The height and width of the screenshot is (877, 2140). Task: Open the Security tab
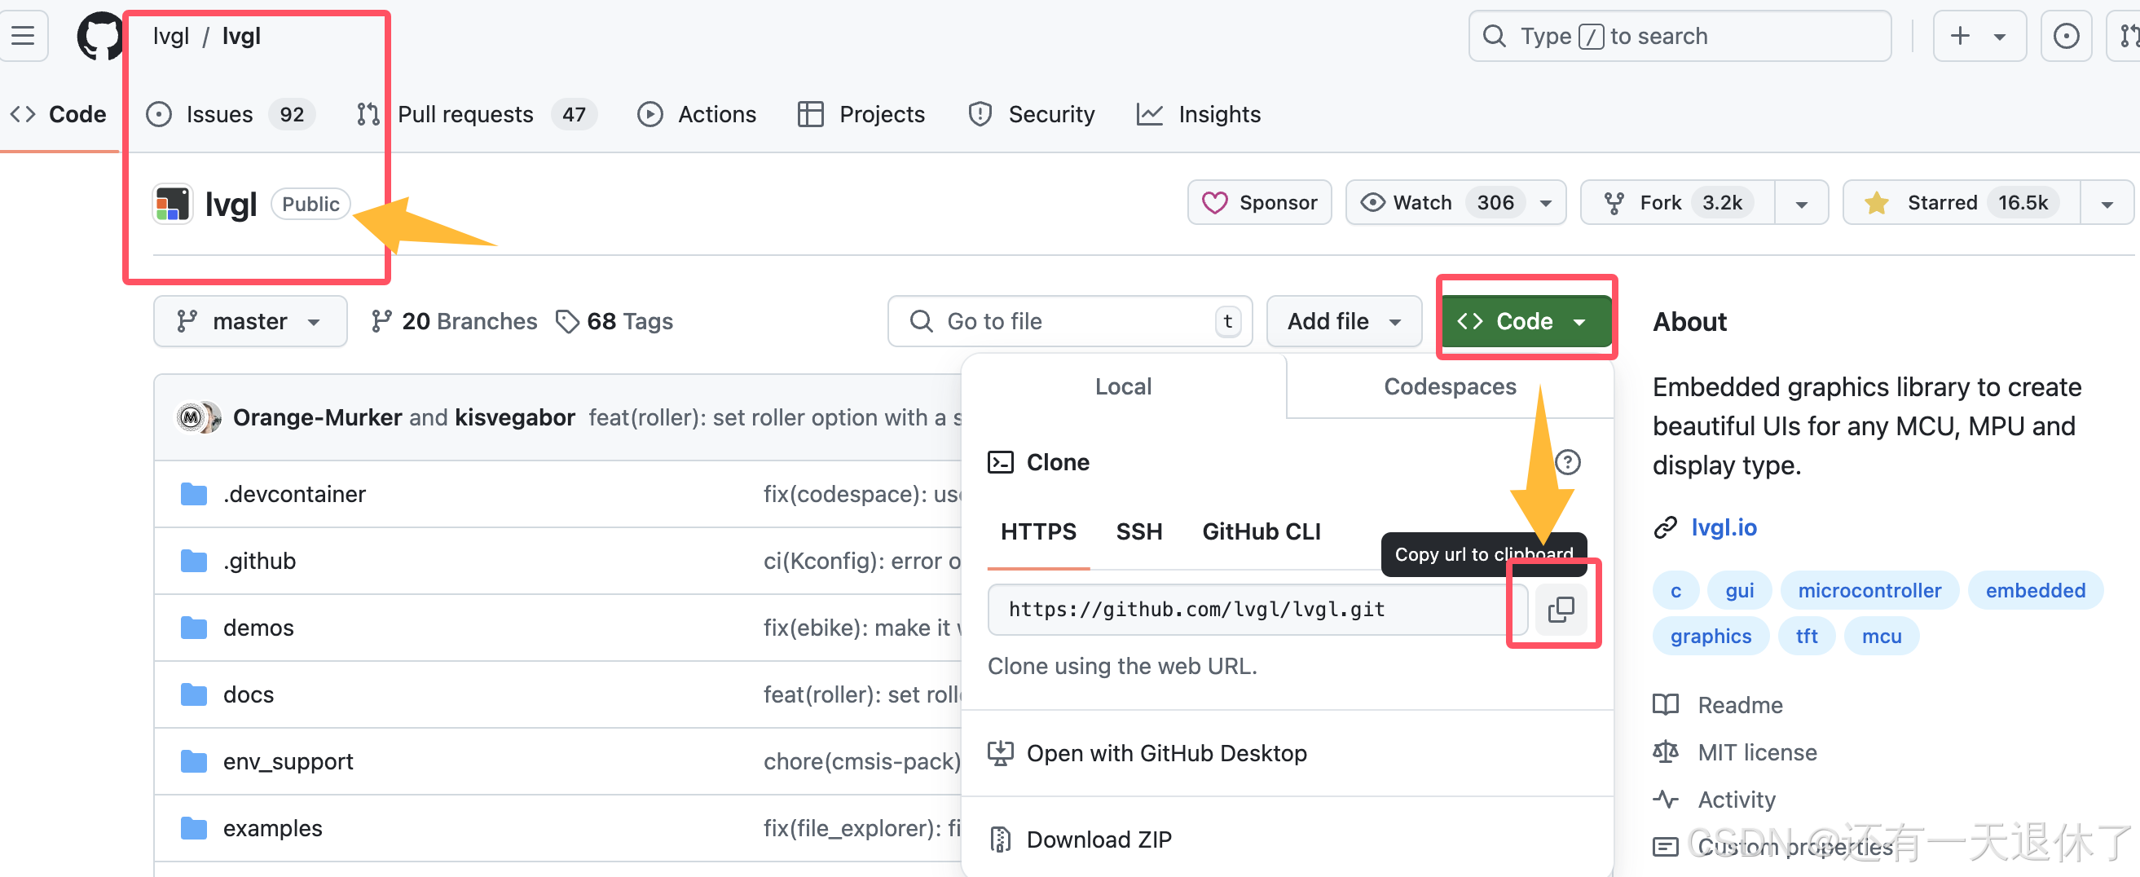(x=1032, y=114)
